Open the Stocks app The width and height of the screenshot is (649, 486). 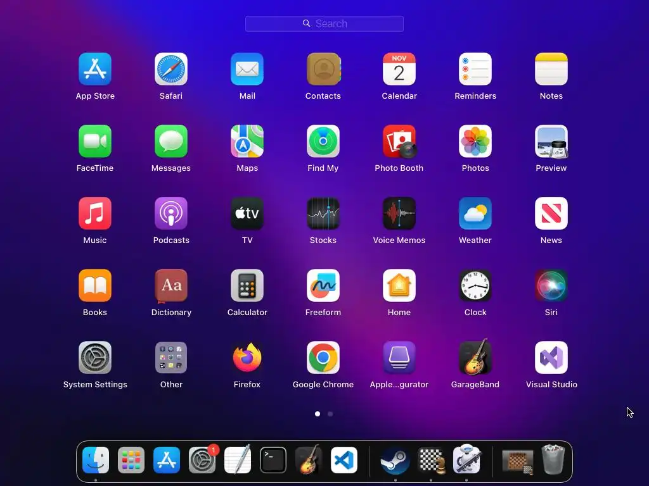323,213
